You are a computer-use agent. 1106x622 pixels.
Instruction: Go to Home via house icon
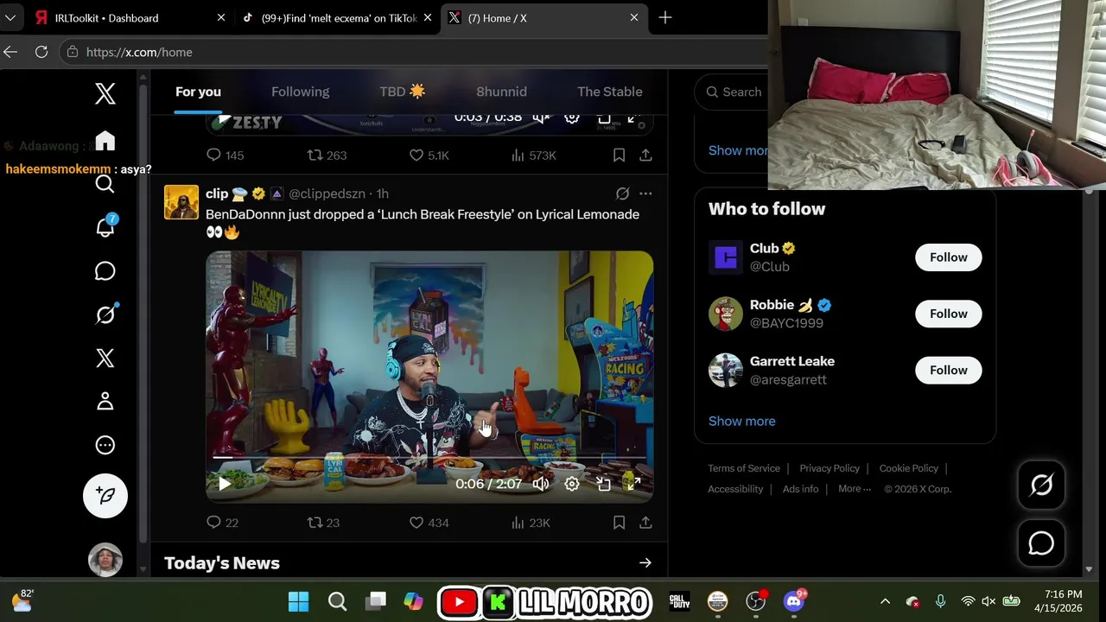(105, 141)
